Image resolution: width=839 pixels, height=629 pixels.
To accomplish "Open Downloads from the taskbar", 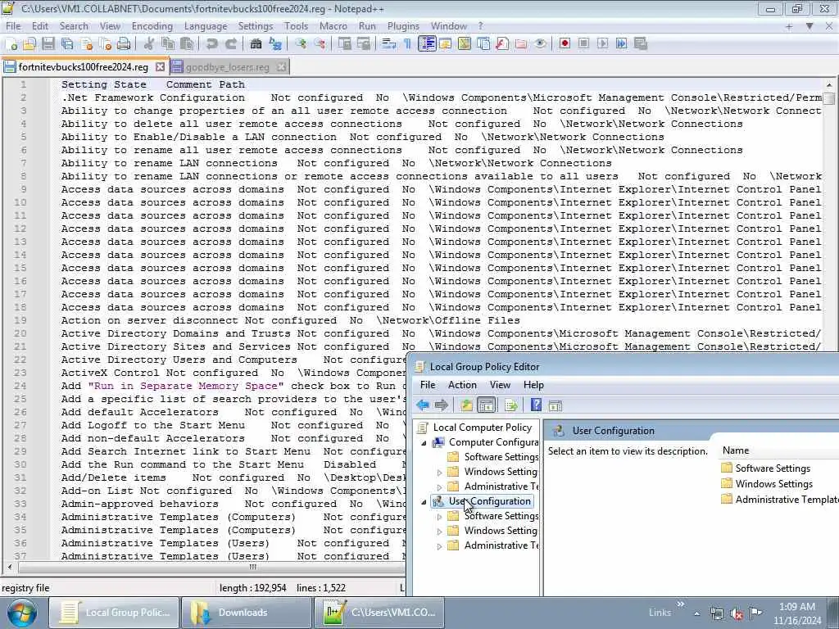I will [x=246, y=613].
